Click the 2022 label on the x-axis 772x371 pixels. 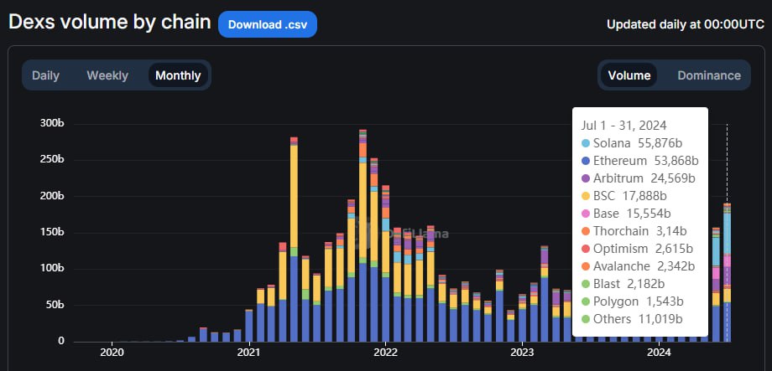point(385,354)
